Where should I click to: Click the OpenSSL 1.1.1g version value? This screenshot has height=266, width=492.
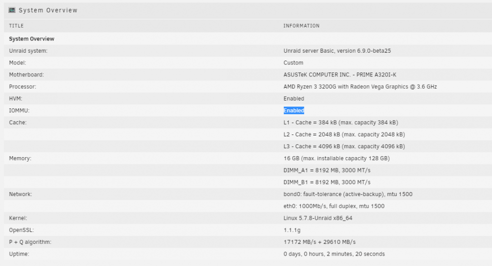pyautogui.click(x=292, y=230)
